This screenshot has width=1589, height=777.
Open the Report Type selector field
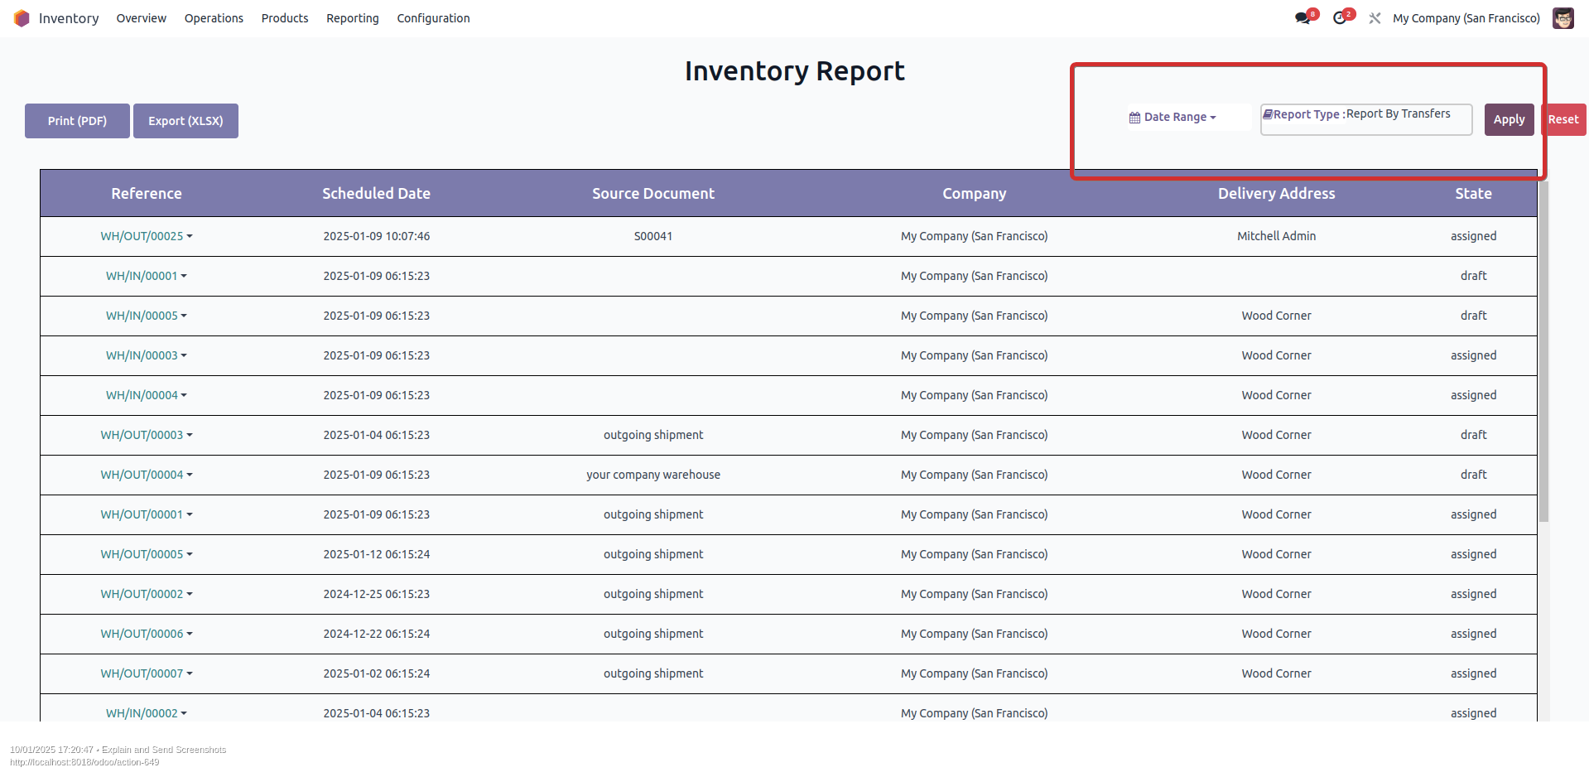[1366, 119]
